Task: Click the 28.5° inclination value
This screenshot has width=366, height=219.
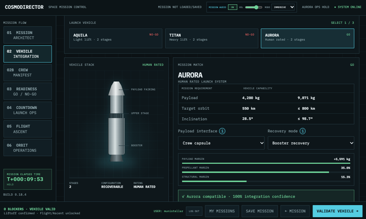Action: coord(248,119)
